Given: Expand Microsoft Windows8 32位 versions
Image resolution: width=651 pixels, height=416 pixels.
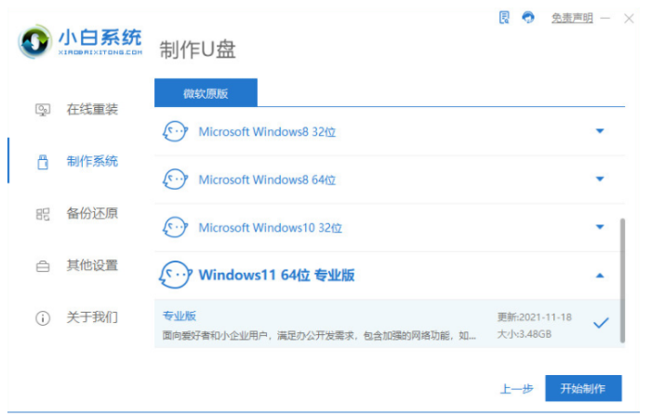Looking at the screenshot, I should click(x=600, y=131).
